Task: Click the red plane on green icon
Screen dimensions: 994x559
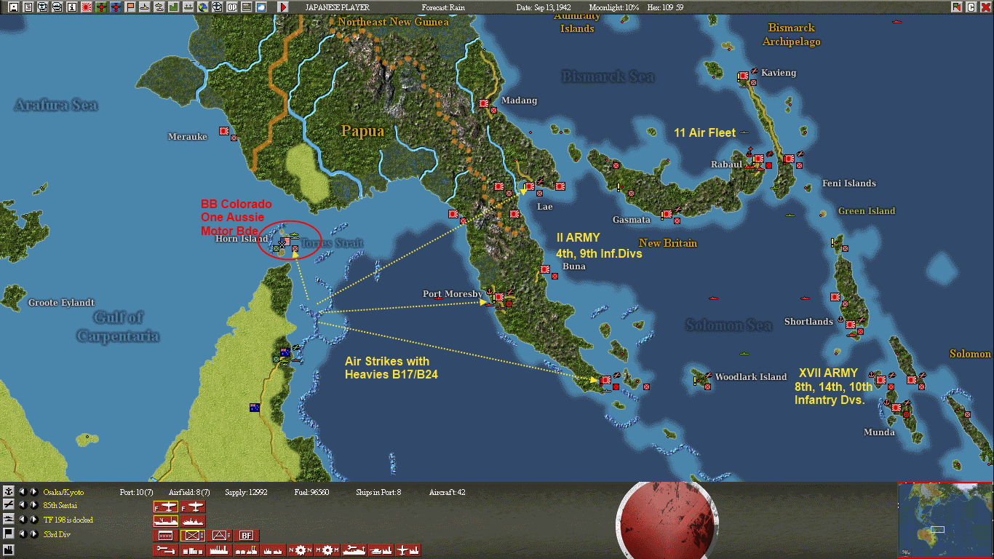Action: 101,7
